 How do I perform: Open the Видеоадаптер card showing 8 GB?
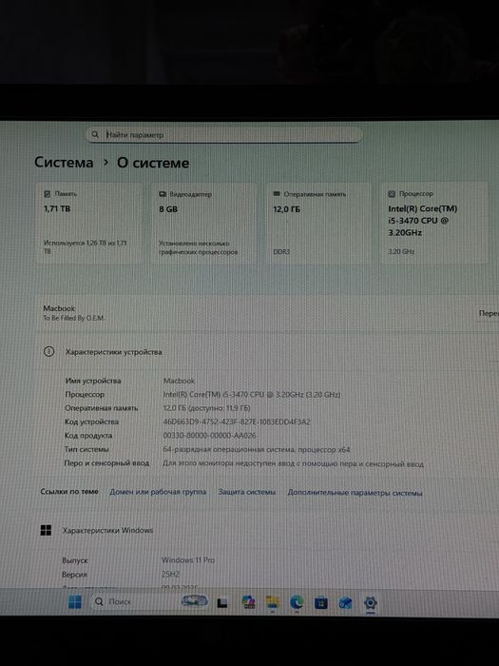[204, 224]
